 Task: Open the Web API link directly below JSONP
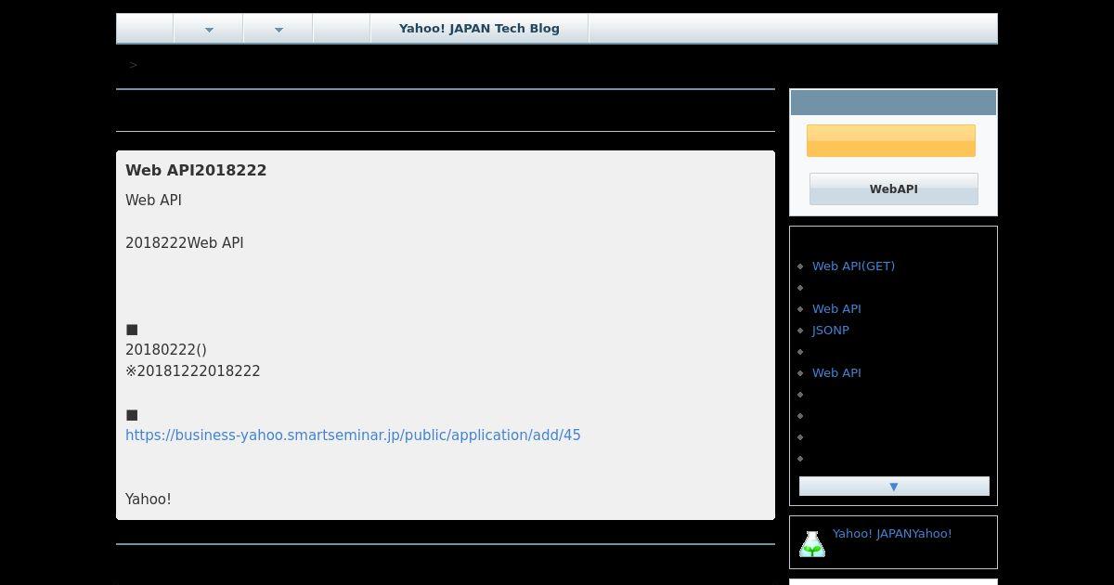coord(836,373)
